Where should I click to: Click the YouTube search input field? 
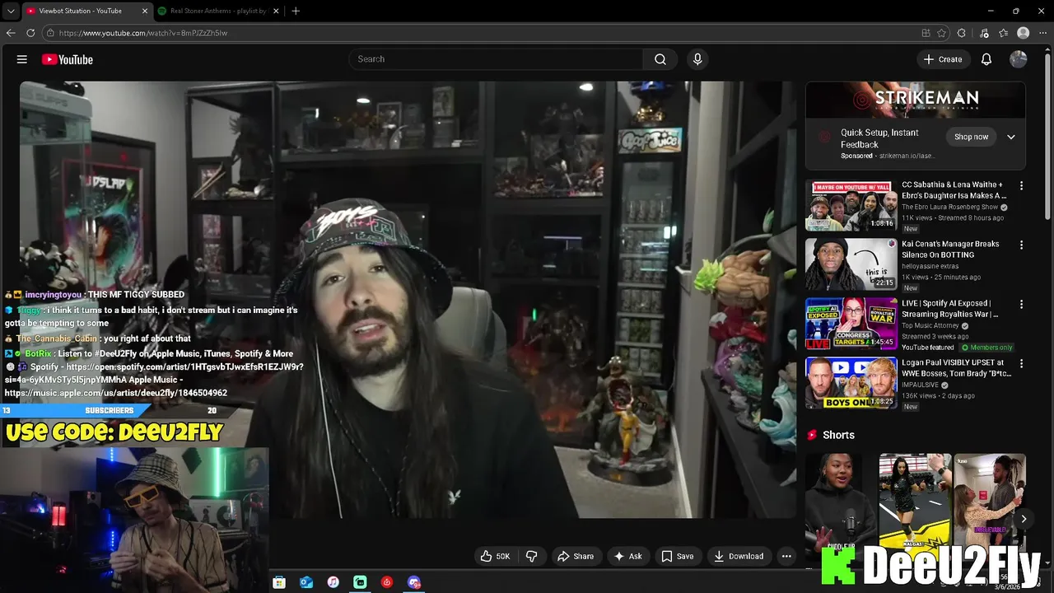click(x=496, y=59)
